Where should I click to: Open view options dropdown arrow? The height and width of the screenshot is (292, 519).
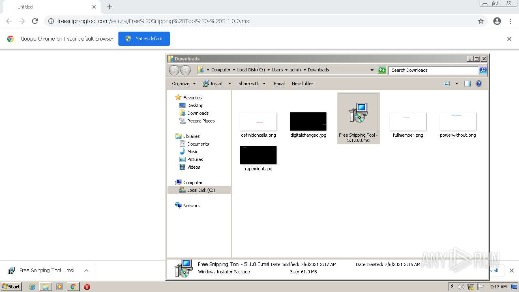[x=457, y=84]
